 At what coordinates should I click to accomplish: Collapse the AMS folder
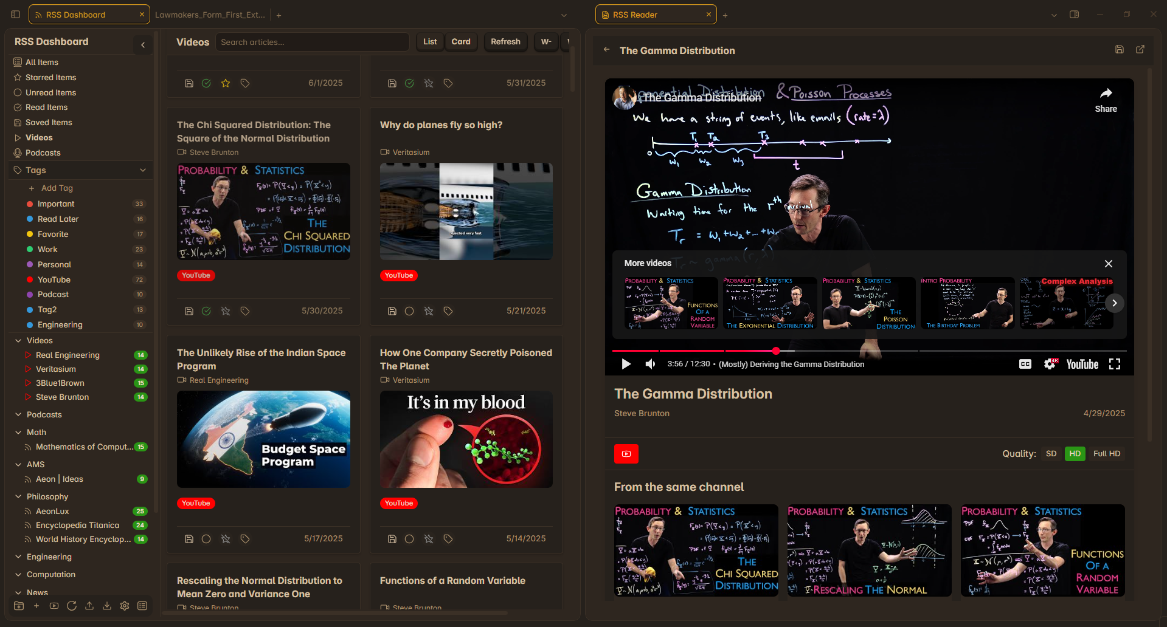[x=18, y=464]
